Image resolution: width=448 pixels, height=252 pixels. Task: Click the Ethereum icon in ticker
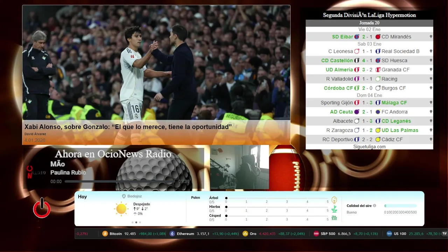(x=172, y=234)
